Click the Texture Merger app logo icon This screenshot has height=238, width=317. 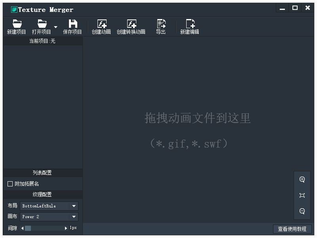[14, 10]
